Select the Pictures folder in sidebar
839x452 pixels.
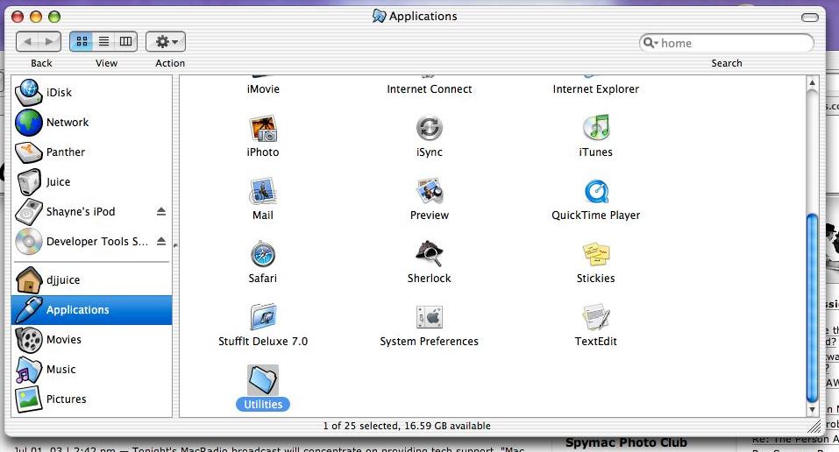click(92, 399)
